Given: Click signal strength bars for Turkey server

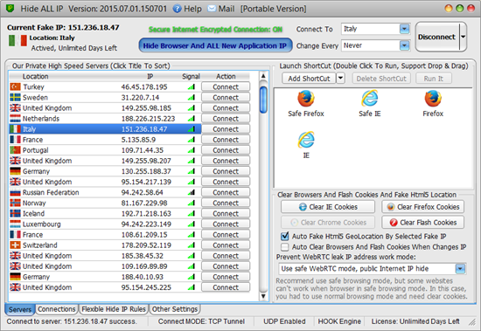Looking at the screenshot, I should [192, 87].
